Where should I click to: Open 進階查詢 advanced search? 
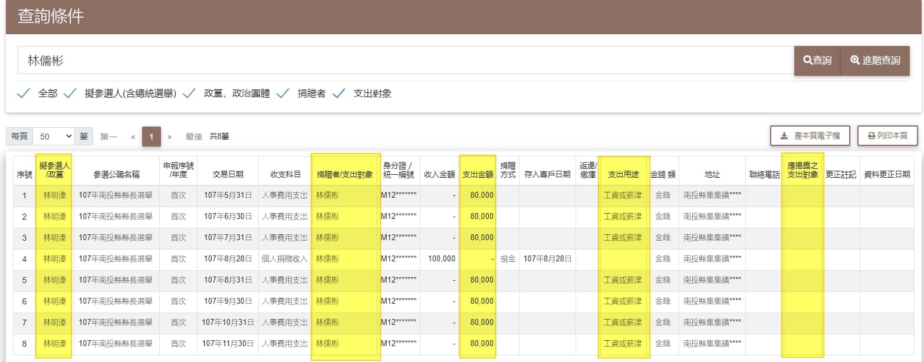[x=875, y=61]
